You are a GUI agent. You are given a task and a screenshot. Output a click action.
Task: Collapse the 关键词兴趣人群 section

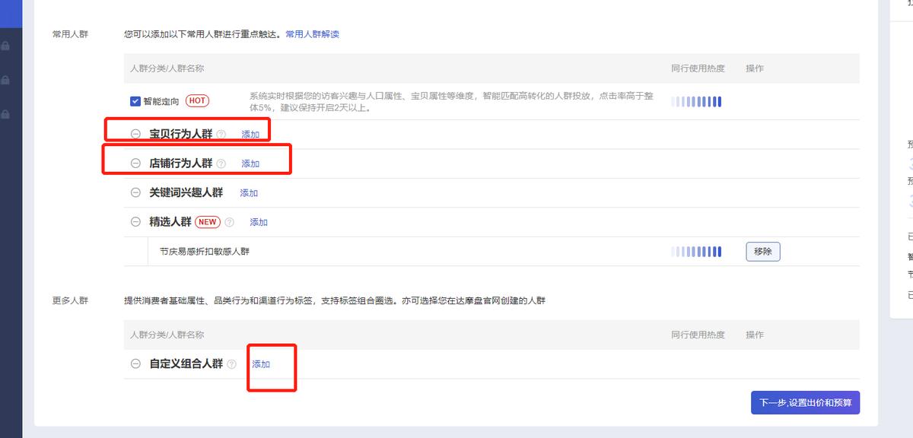tap(134, 192)
